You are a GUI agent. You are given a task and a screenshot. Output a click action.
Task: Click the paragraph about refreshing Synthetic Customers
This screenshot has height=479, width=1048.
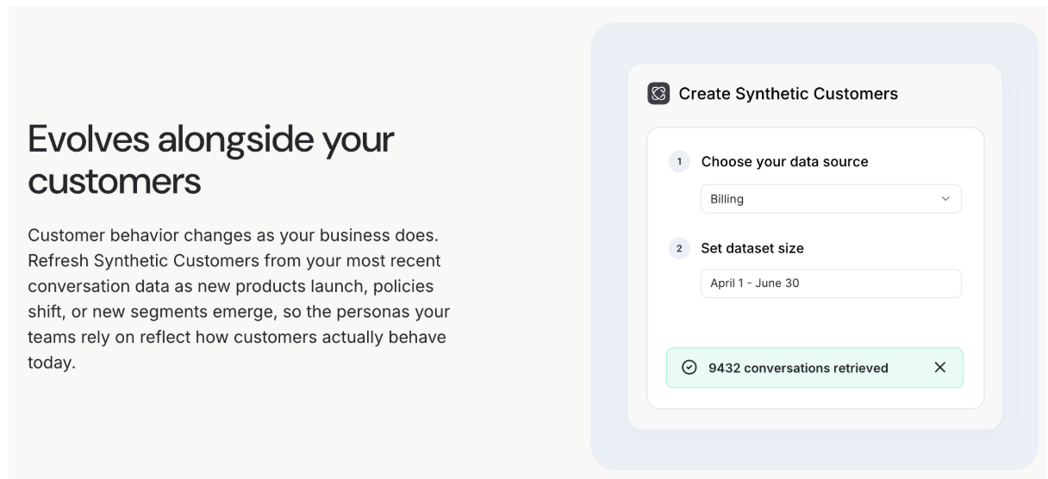[x=239, y=298]
